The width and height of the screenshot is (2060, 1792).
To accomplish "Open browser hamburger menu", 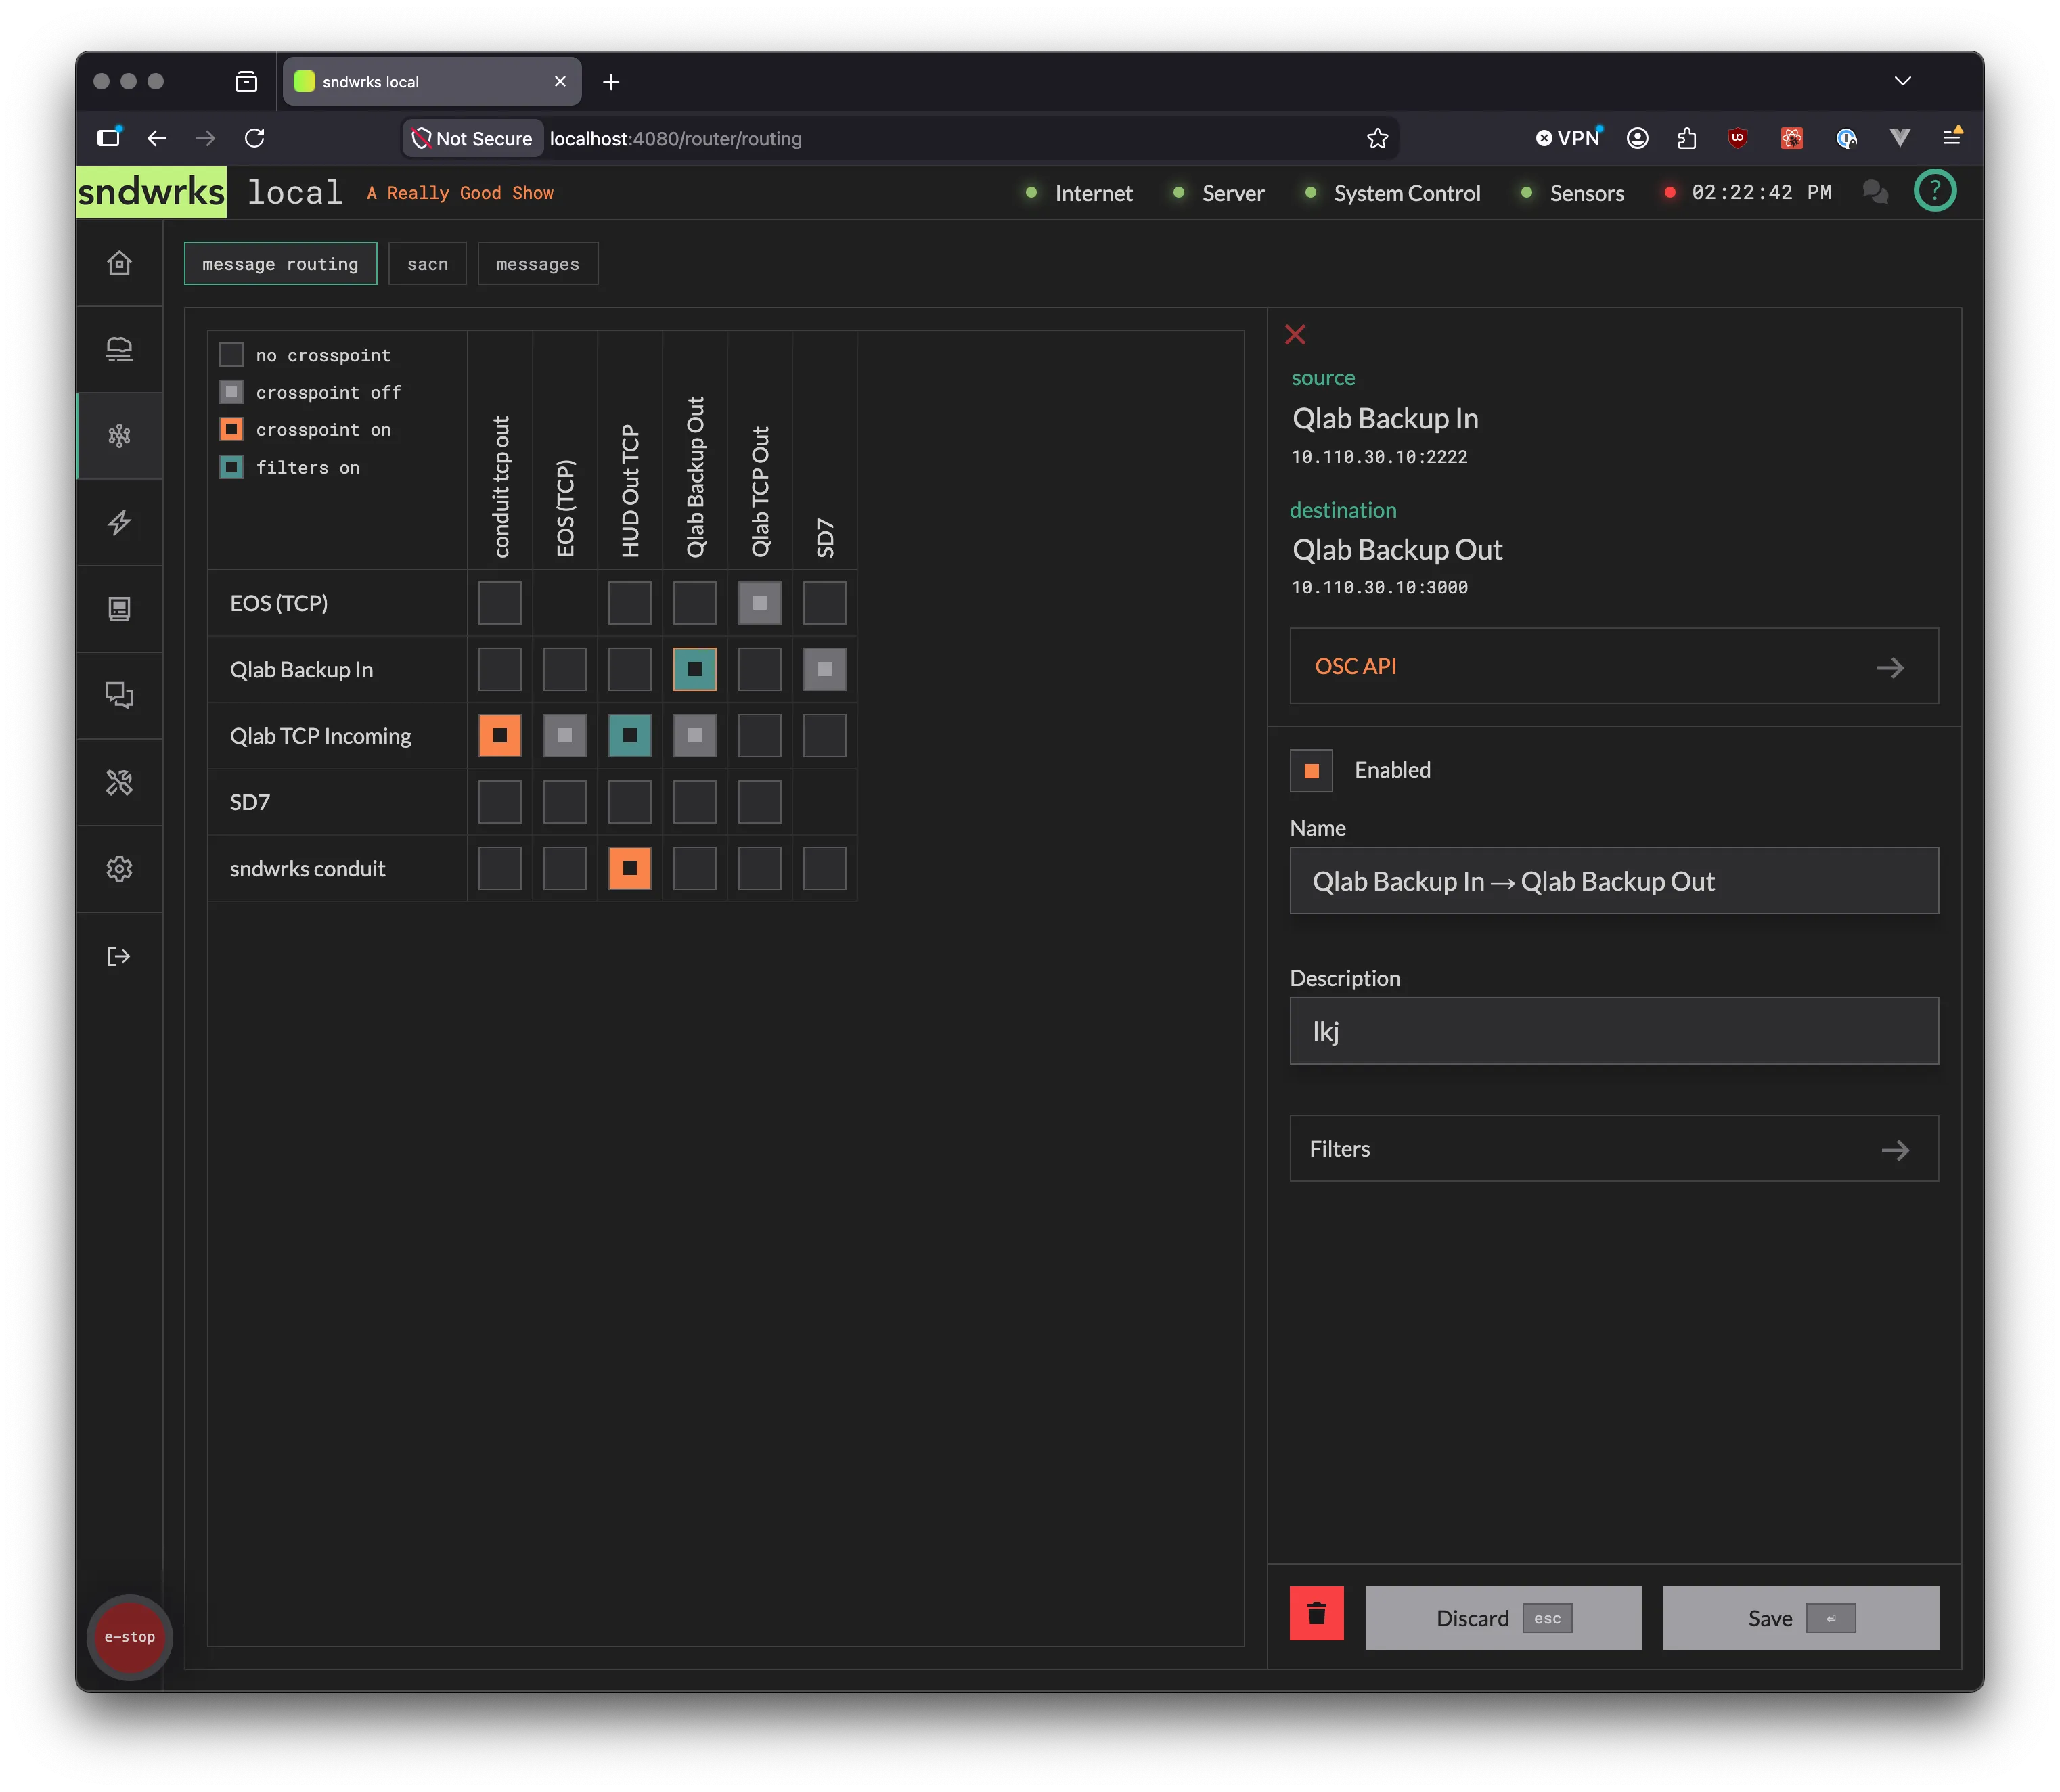I will coord(1951,138).
